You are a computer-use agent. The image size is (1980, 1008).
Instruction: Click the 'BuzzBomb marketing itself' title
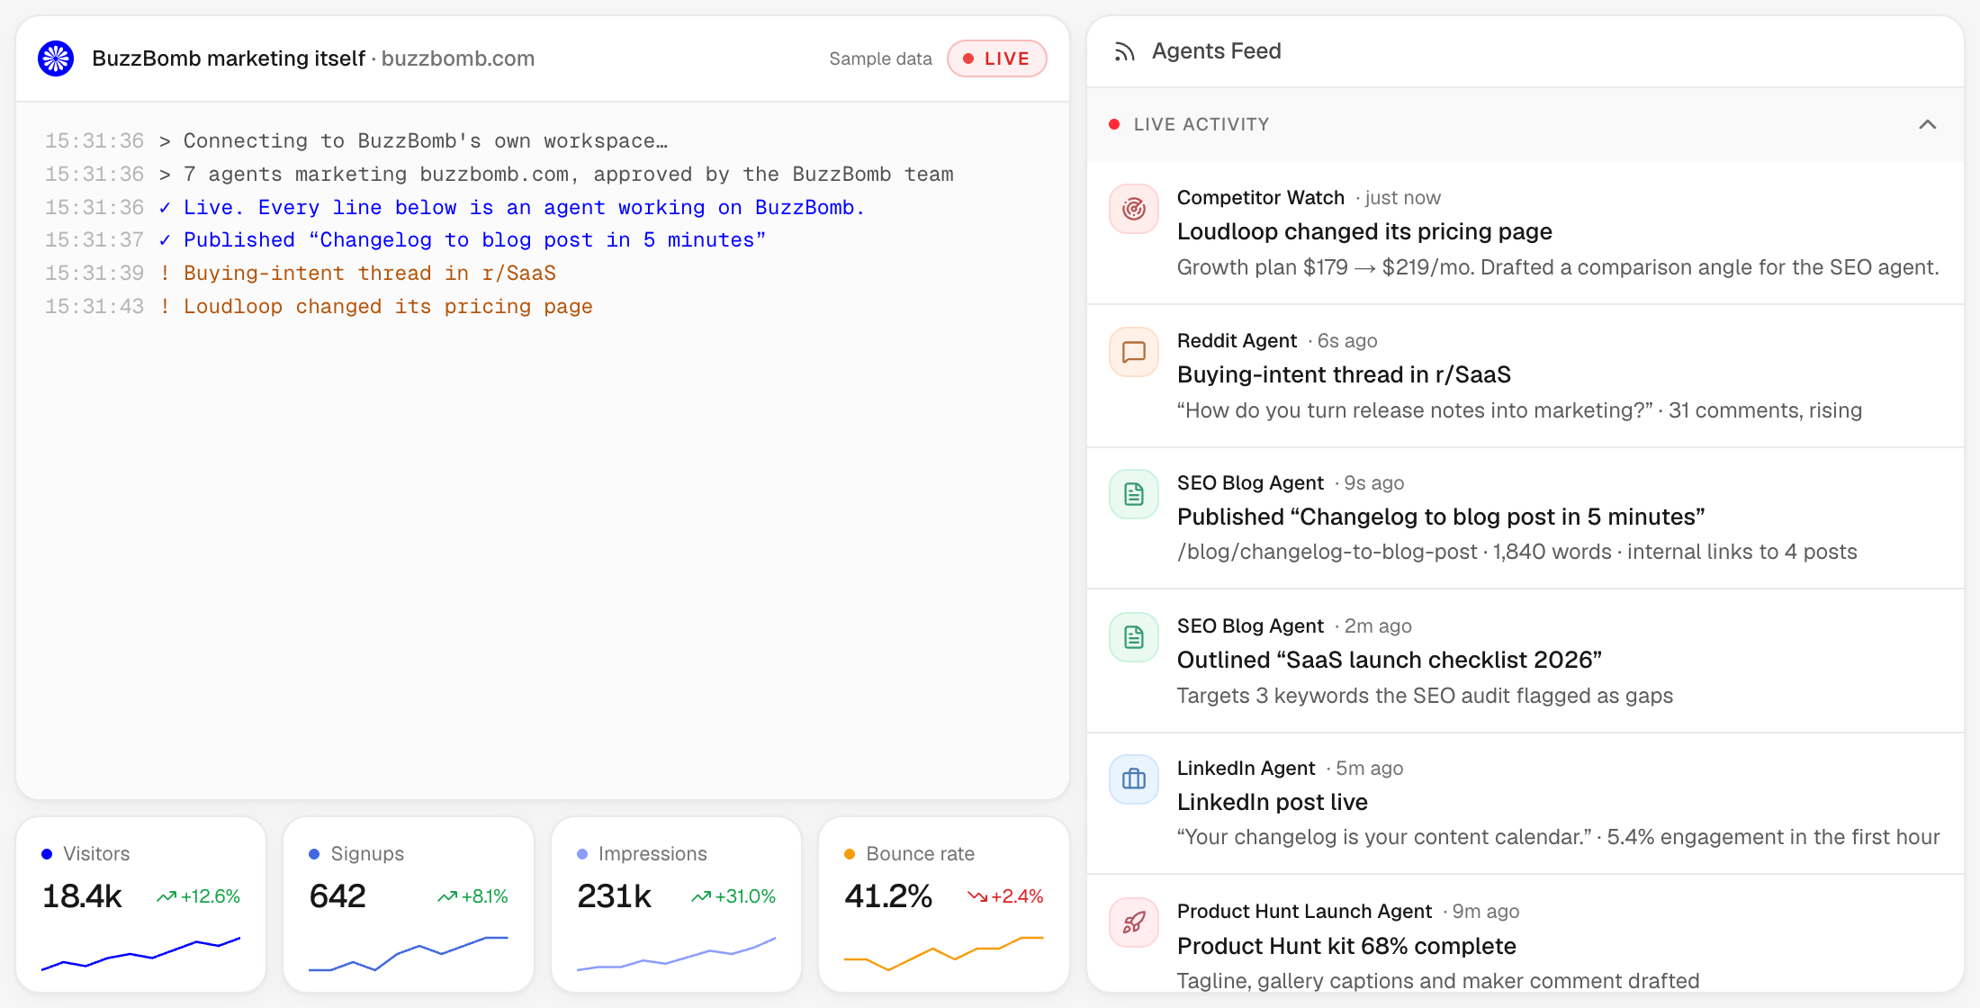[229, 58]
